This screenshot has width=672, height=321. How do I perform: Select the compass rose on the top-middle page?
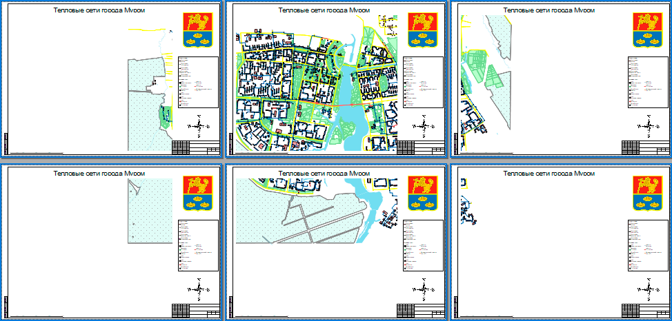[x=424, y=126]
